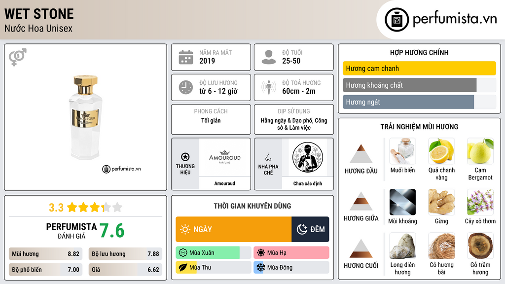Click the sun icon for Mùa Hạ
Screen dimensions: 505x284
click(x=261, y=252)
